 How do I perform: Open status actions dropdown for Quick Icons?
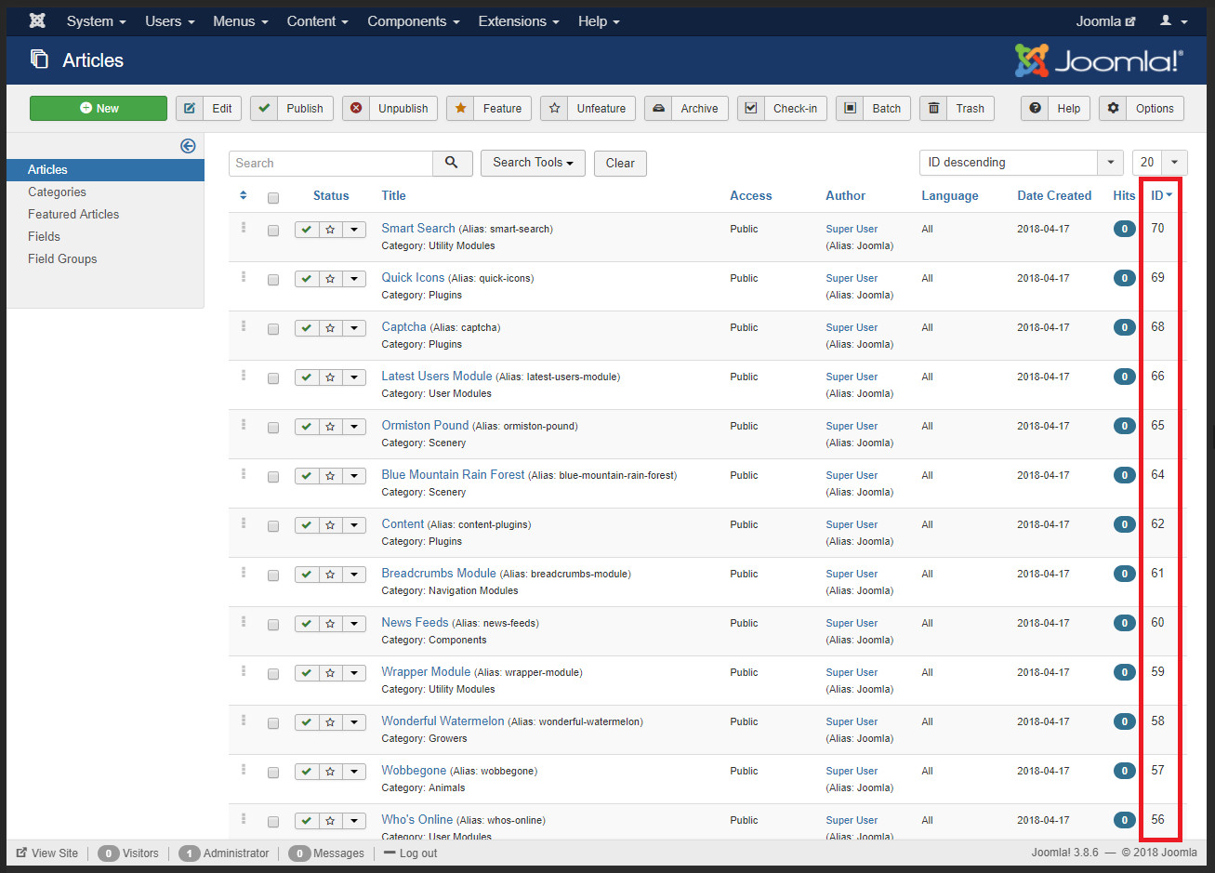click(x=354, y=279)
